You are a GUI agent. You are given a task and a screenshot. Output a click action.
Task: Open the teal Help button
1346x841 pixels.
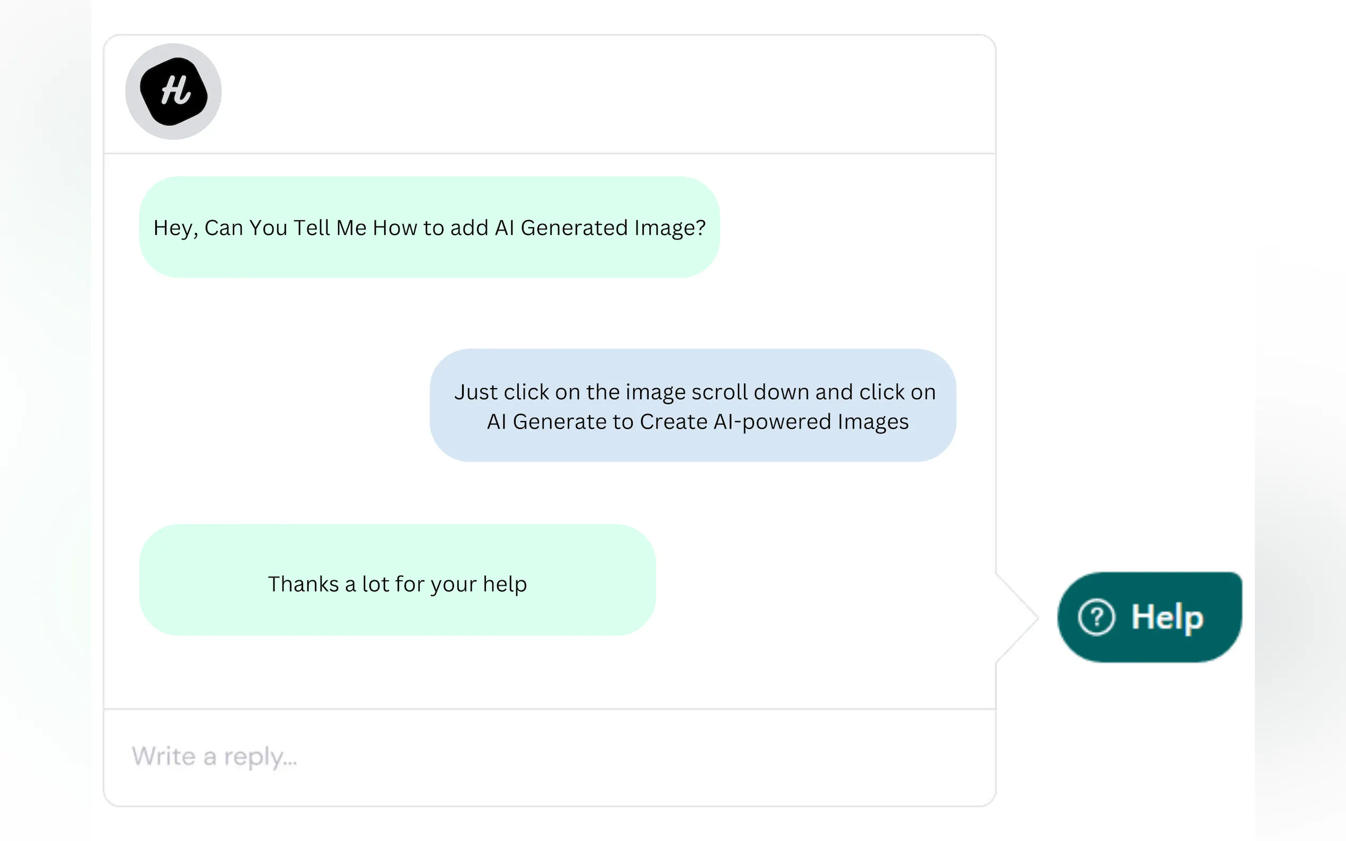coord(1149,617)
